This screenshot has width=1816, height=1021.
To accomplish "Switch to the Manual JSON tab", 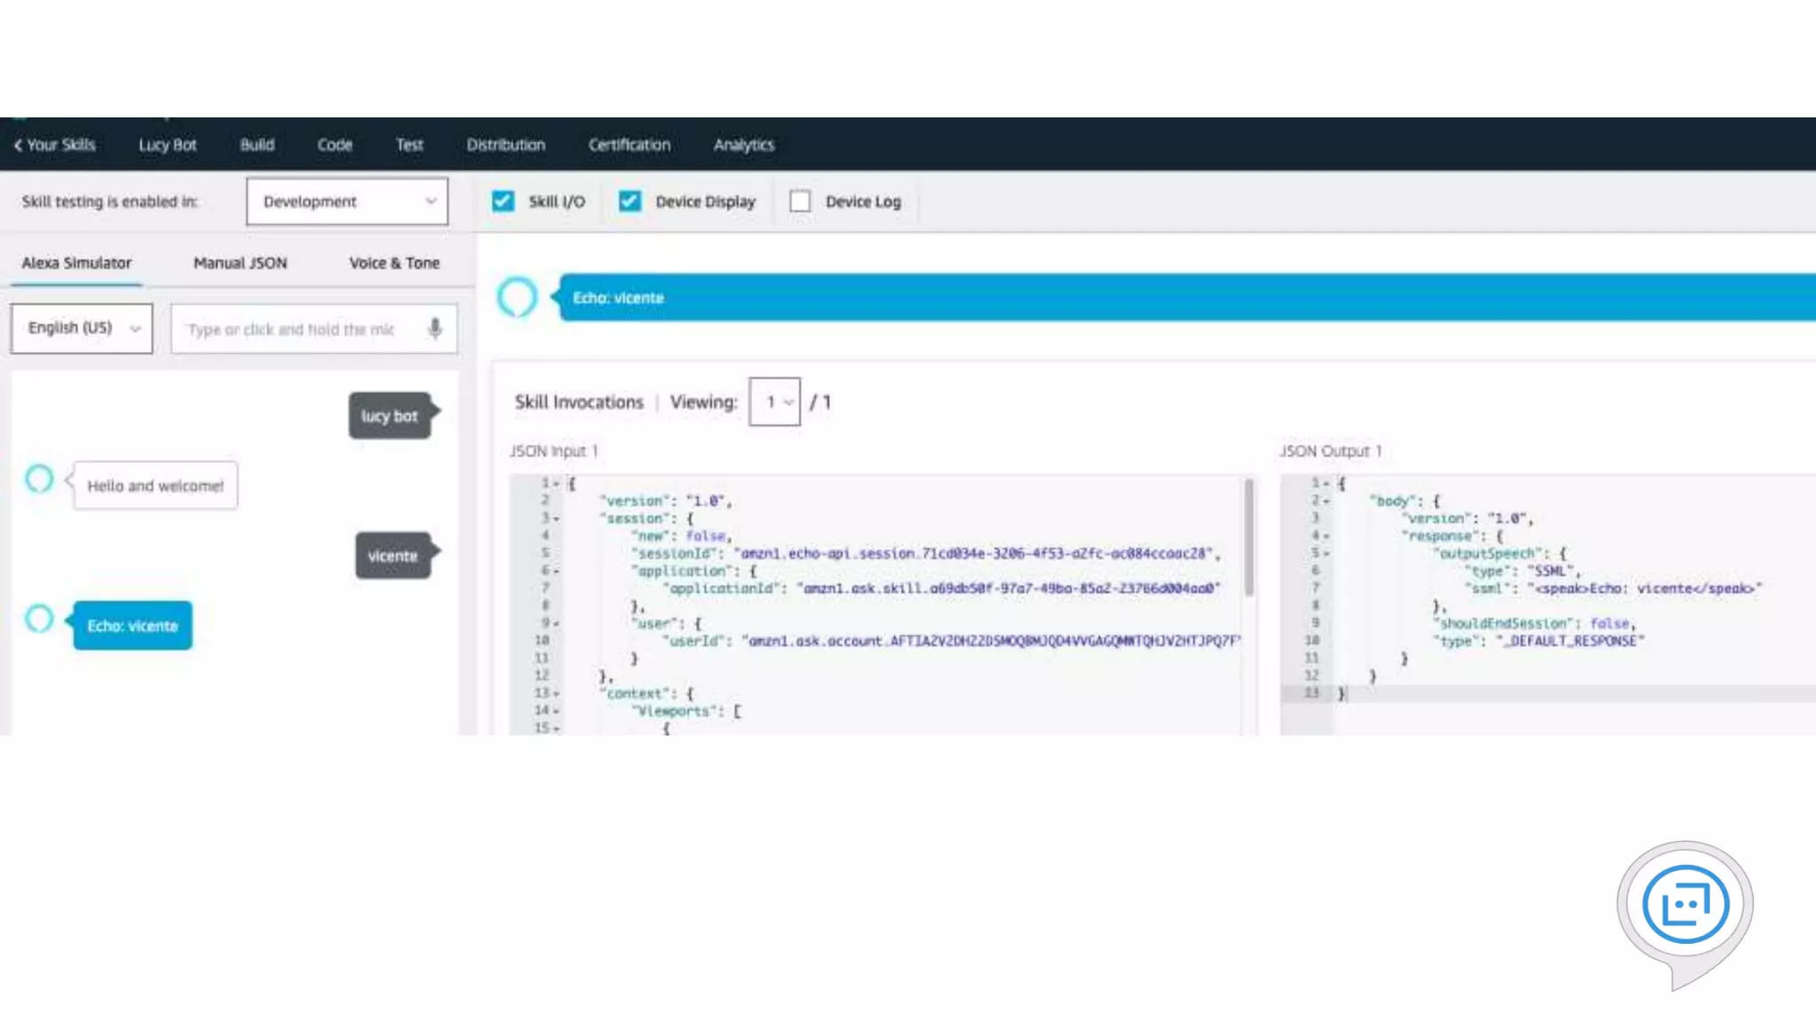I will (x=240, y=262).
